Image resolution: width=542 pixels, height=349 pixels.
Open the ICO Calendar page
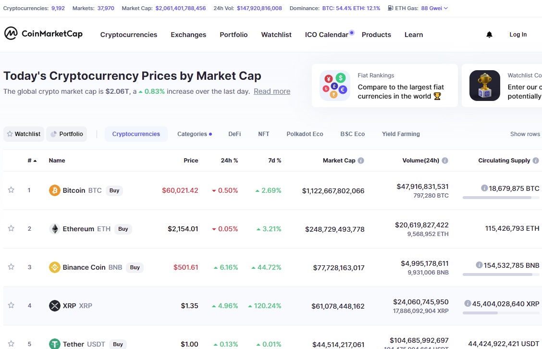tap(327, 35)
